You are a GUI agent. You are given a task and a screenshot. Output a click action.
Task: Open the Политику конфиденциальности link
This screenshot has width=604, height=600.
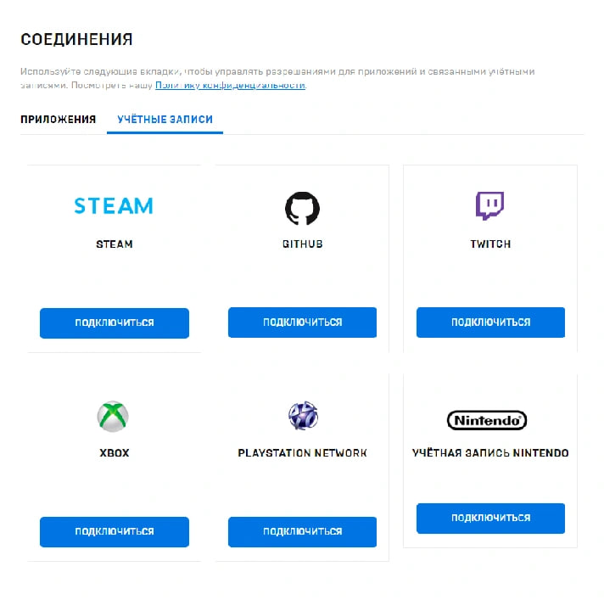click(x=231, y=85)
